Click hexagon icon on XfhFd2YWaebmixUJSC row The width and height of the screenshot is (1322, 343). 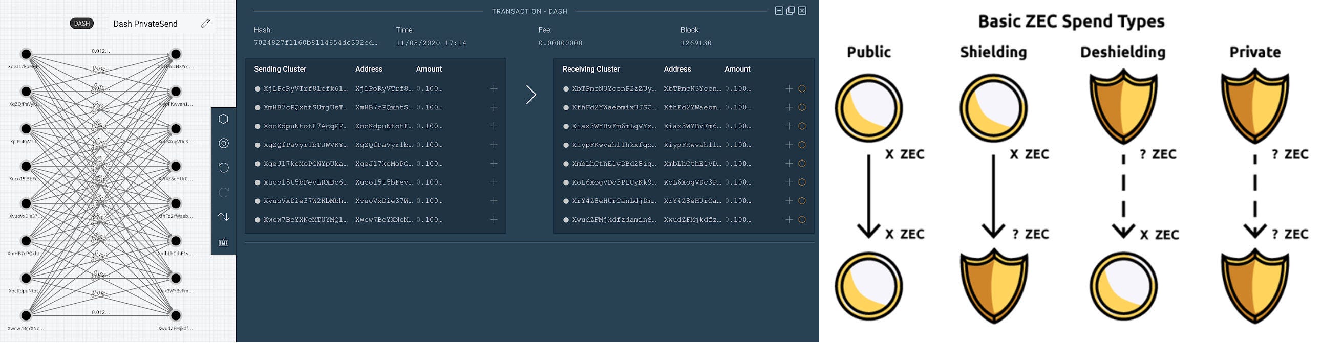[x=802, y=107]
